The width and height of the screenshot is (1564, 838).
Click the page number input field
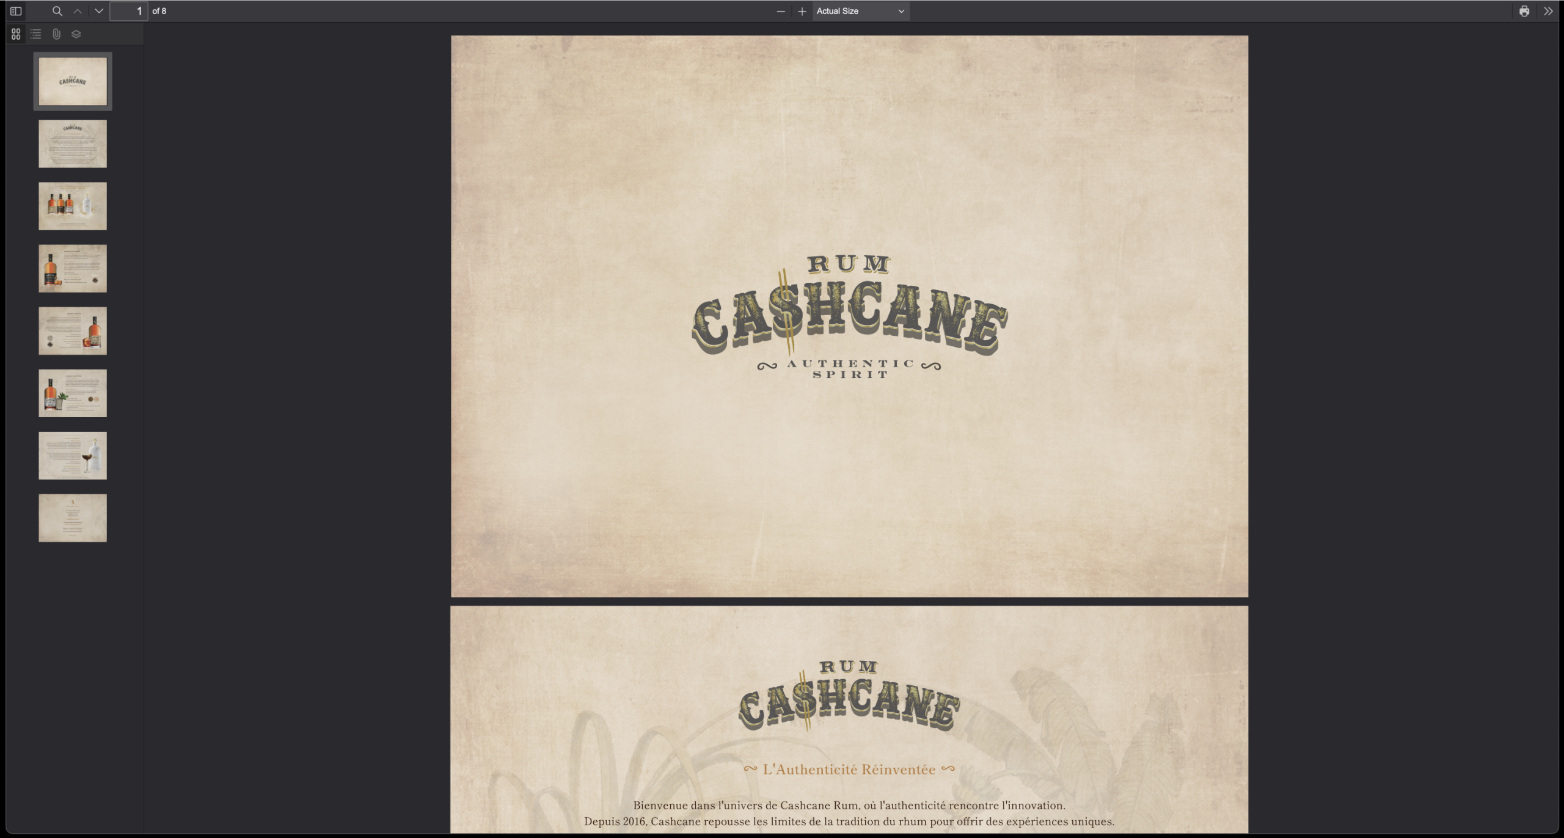(129, 11)
